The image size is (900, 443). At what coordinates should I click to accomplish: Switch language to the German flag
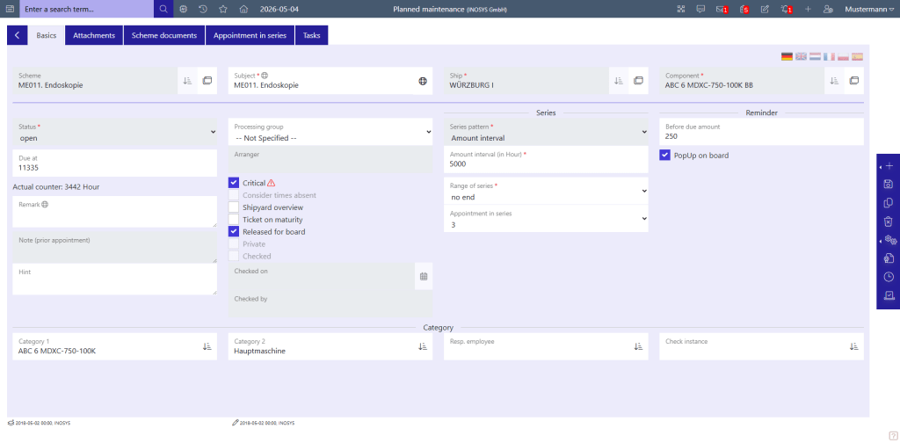coord(787,56)
